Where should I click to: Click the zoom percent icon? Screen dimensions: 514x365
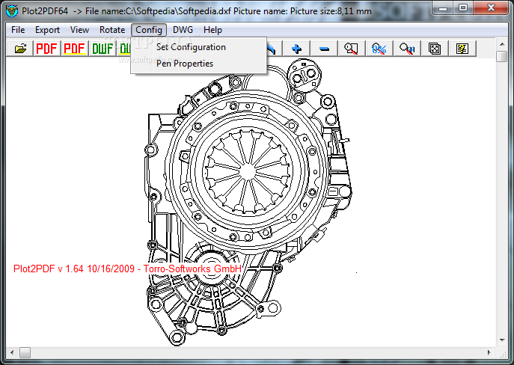(379, 49)
